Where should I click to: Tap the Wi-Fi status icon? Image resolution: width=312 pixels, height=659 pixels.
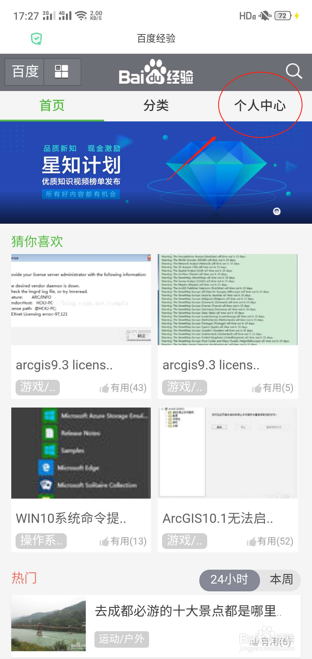81,16
